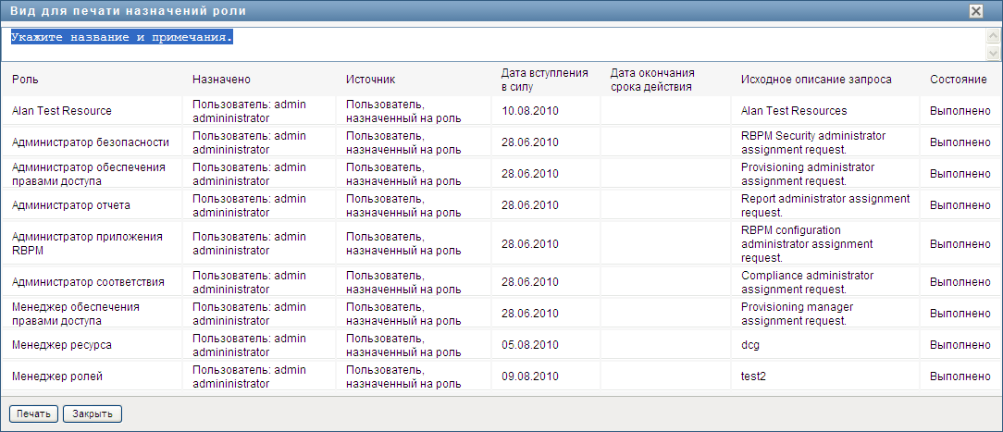Click the Дата окончания срока действия header
1003x432 pixels.
tap(652, 80)
